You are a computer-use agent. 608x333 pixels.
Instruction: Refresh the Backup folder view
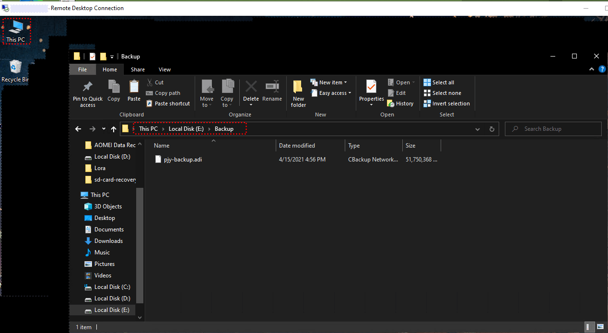(491, 129)
